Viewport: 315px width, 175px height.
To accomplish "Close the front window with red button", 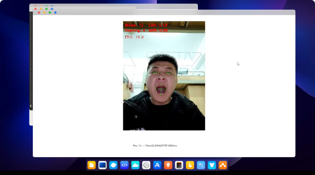I will (x=39, y=12).
